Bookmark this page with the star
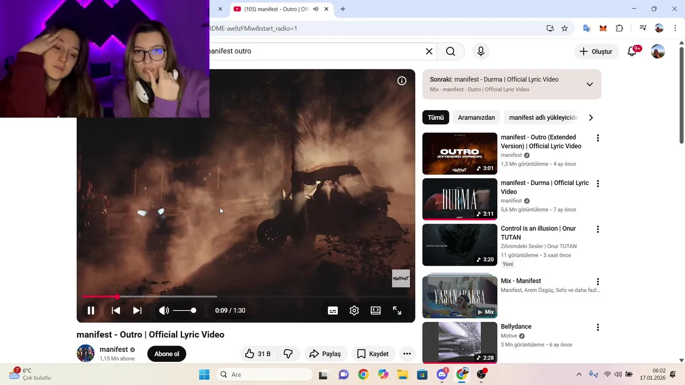The width and height of the screenshot is (685, 385). pos(565,28)
